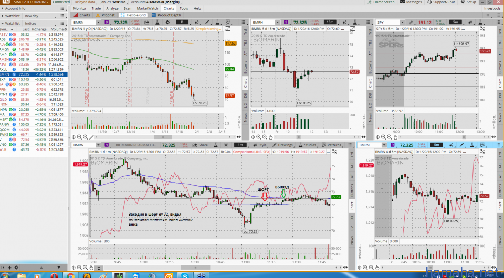Viewport: 504px width, 278px height.
Task: Switch to Charts sub-tab
Action: point(82,15)
